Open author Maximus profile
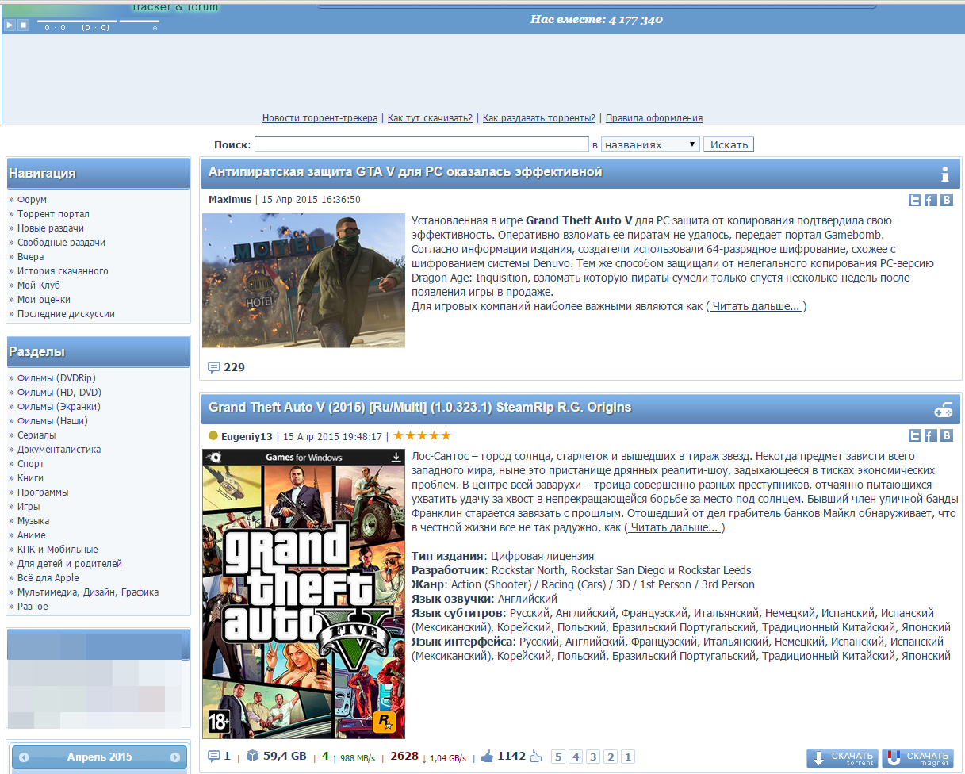This screenshot has height=774, width=965. [x=230, y=200]
